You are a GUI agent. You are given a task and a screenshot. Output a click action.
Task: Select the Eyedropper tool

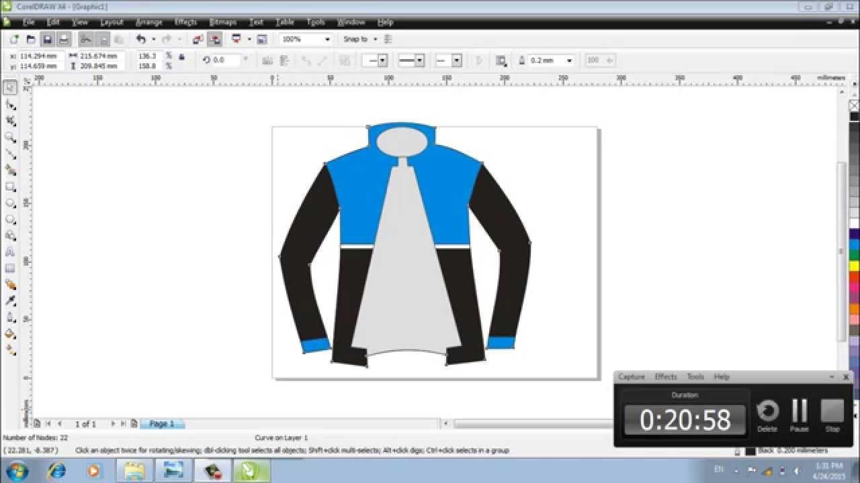(10, 301)
